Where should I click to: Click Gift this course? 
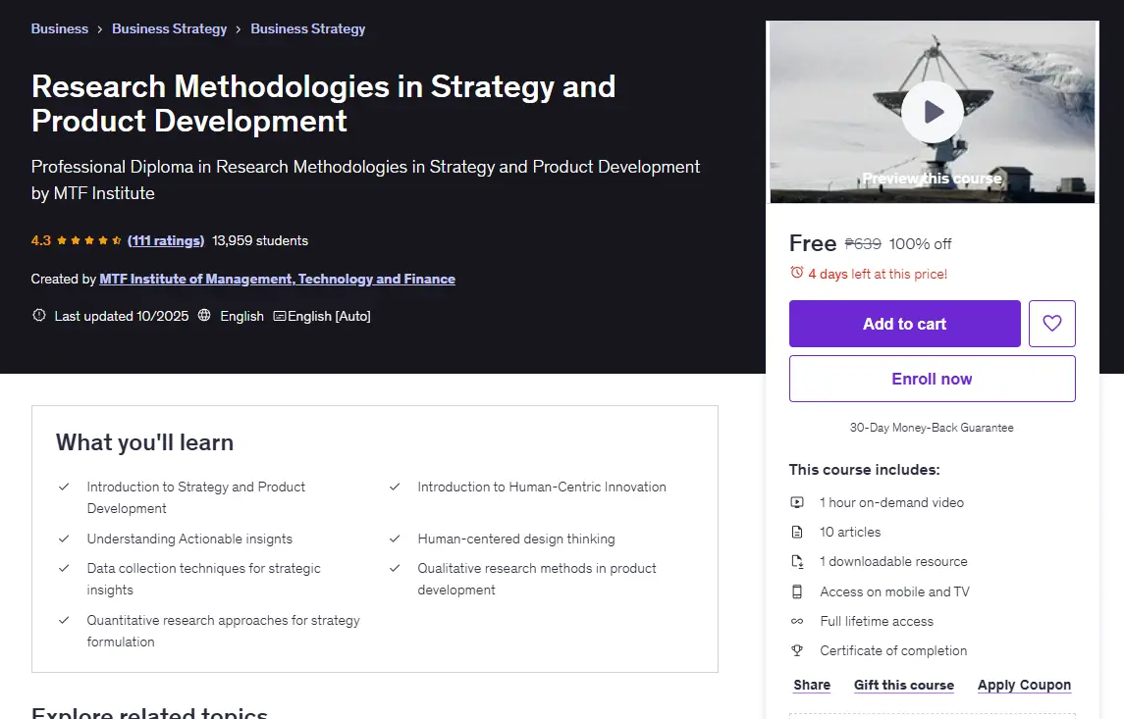(903, 685)
